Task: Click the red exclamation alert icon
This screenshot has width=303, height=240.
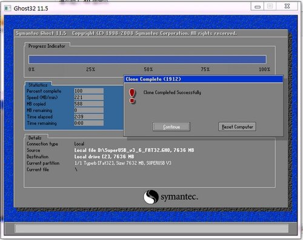Action: click(x=132, y=96)
